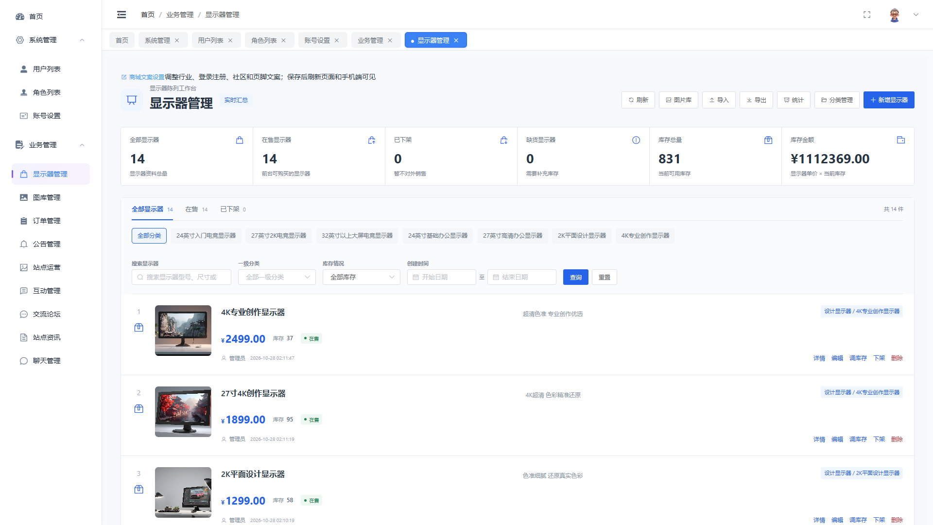Enter fullscreen mode via the header icon
Screen dimensions: 933x525
(x=867, y=15)
